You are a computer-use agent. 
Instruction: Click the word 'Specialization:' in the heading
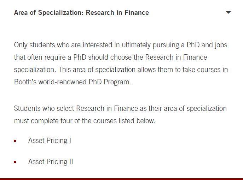pos(61,12)
